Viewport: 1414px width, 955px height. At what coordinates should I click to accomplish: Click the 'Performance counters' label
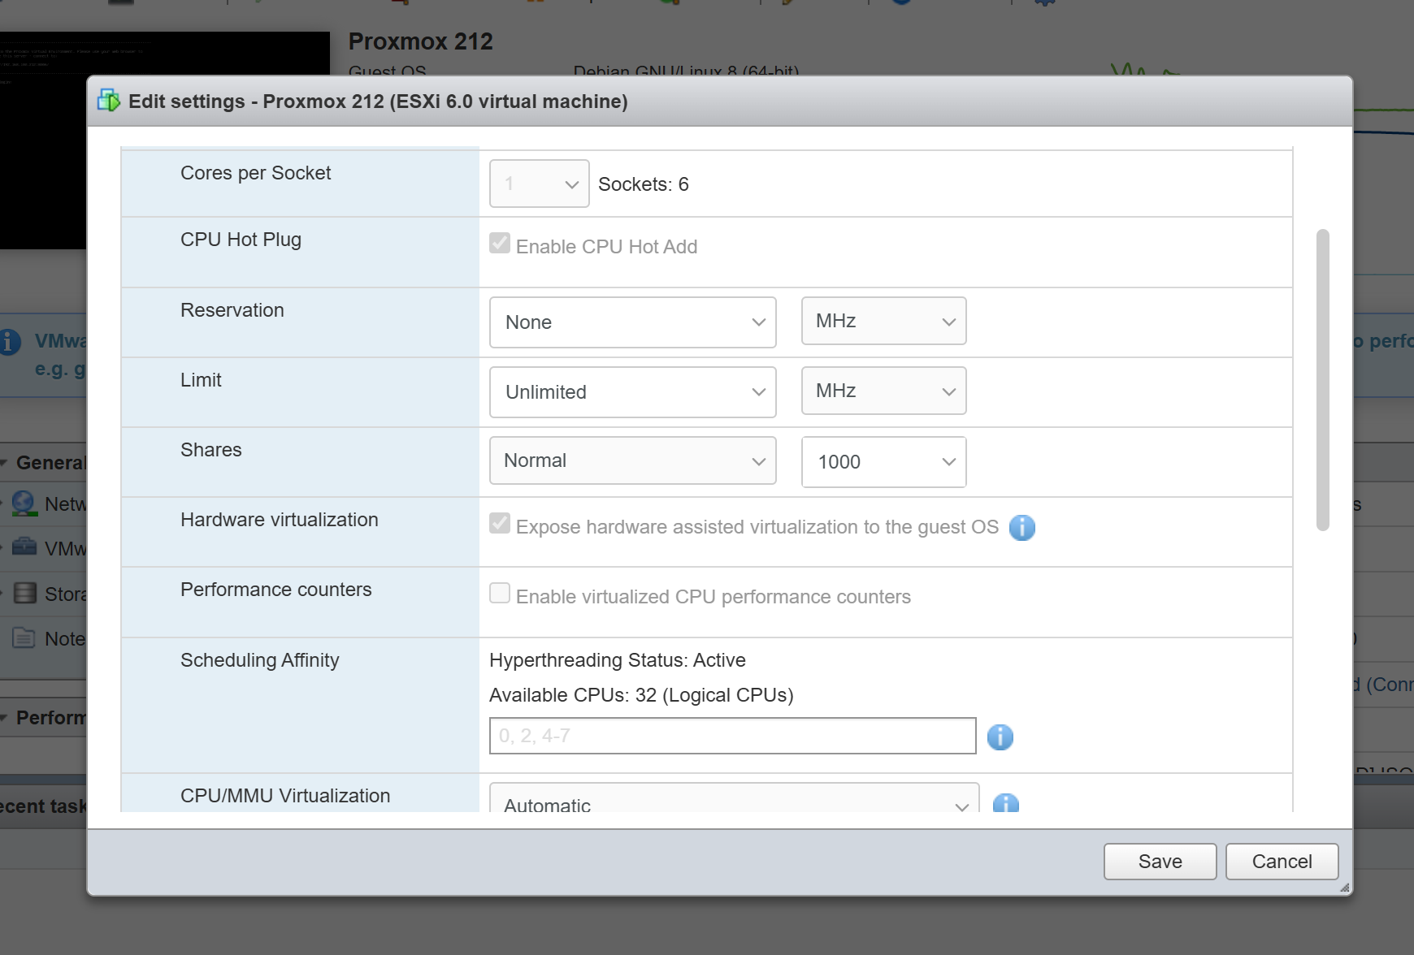(x=276, y=590)
